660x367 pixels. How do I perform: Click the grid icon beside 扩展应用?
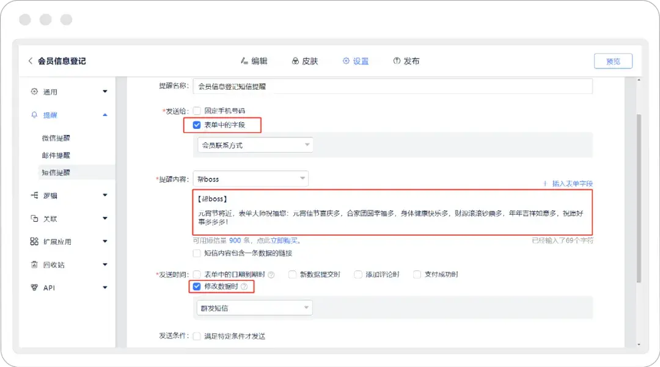point(34,241)
